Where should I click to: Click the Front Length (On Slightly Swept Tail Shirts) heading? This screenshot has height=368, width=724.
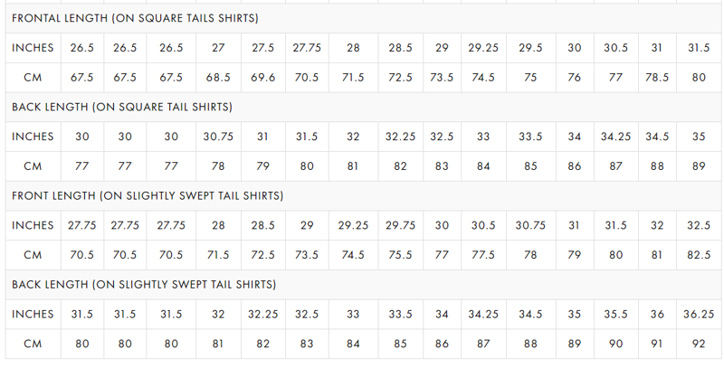coord(148,195)
